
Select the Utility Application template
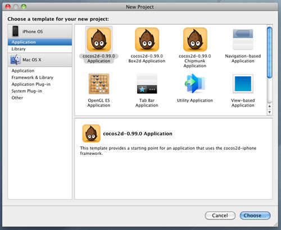click(195, 84)
